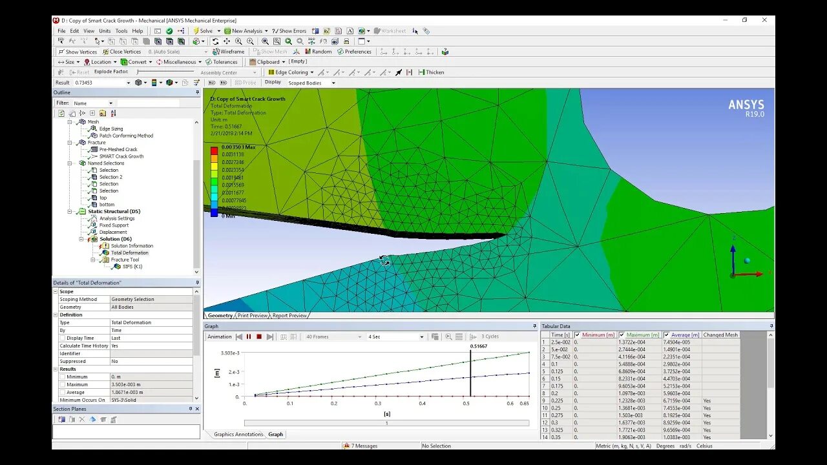
Task: Open the File menu
Action: [61, 31]
